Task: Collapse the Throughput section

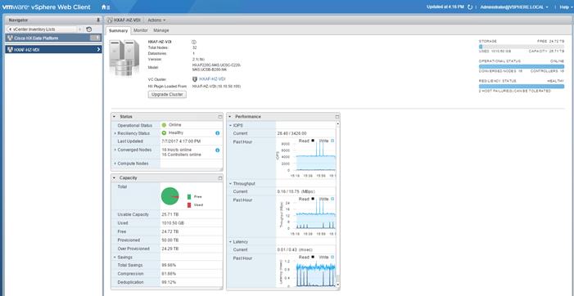Action: (231, 183)
